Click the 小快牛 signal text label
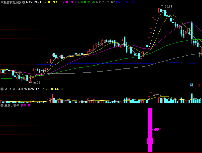Viewport: 202px width, 153px height. coord(157,130)
